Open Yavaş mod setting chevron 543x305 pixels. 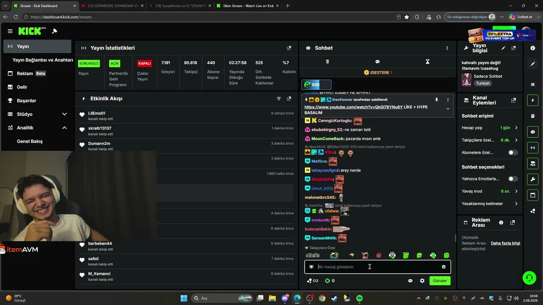(x=516, y=191)
